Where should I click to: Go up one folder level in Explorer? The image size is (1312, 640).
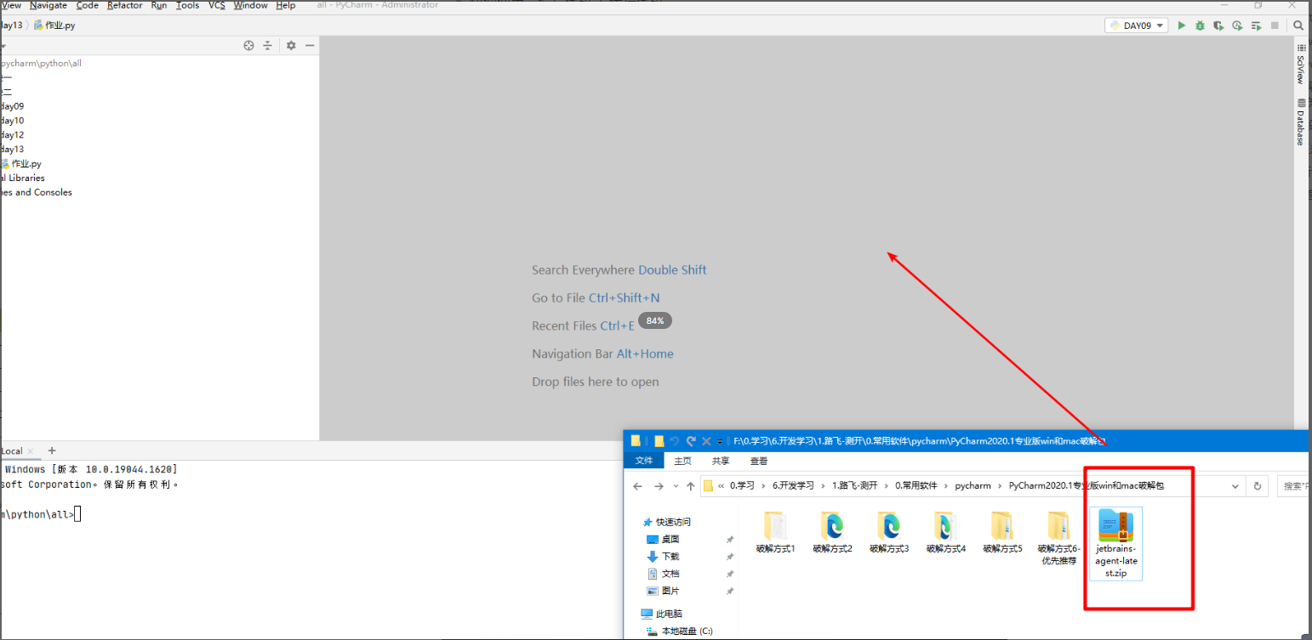(690, 486)
